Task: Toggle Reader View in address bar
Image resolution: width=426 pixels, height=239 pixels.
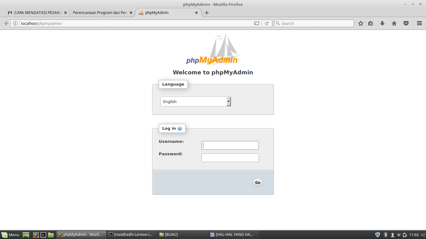Action: click(257, 23)
